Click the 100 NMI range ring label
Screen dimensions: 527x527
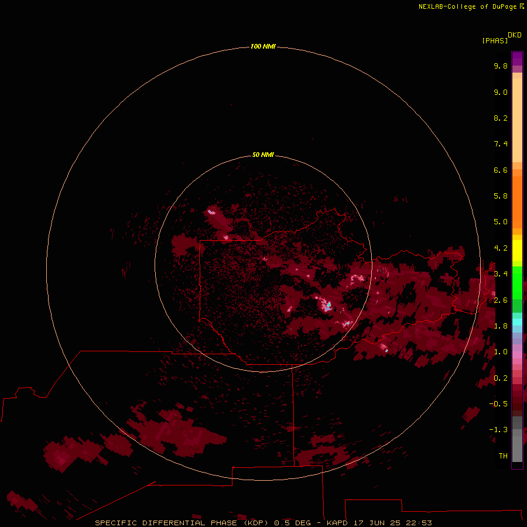click(x=263, y=46)
